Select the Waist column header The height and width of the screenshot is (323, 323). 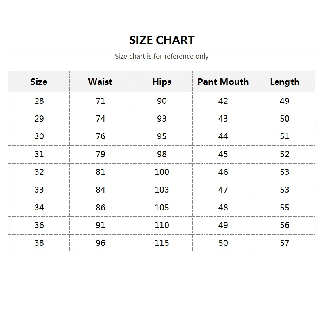pos(100,82)
